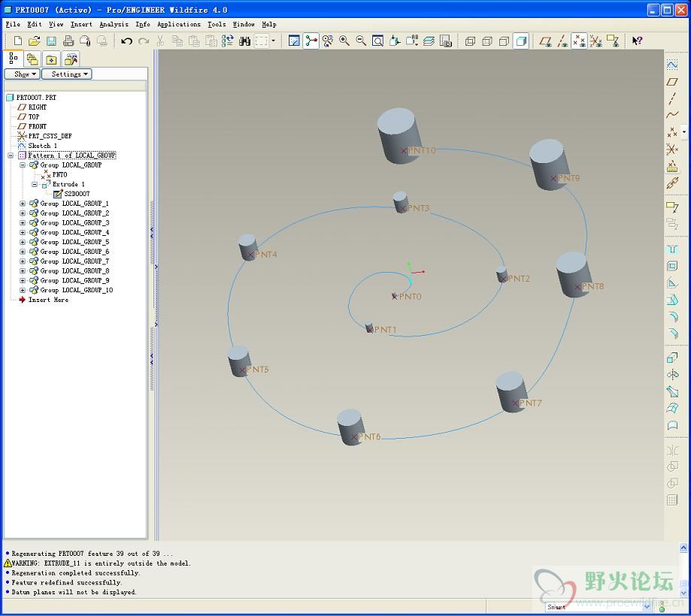Viewport: 691px width, 616px height.
Task: Open the Find tool (binoculars icon)
Action: coord(244,41)
